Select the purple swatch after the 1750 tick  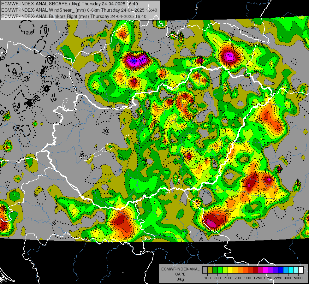pyautogui.click(x=270, y=270)
